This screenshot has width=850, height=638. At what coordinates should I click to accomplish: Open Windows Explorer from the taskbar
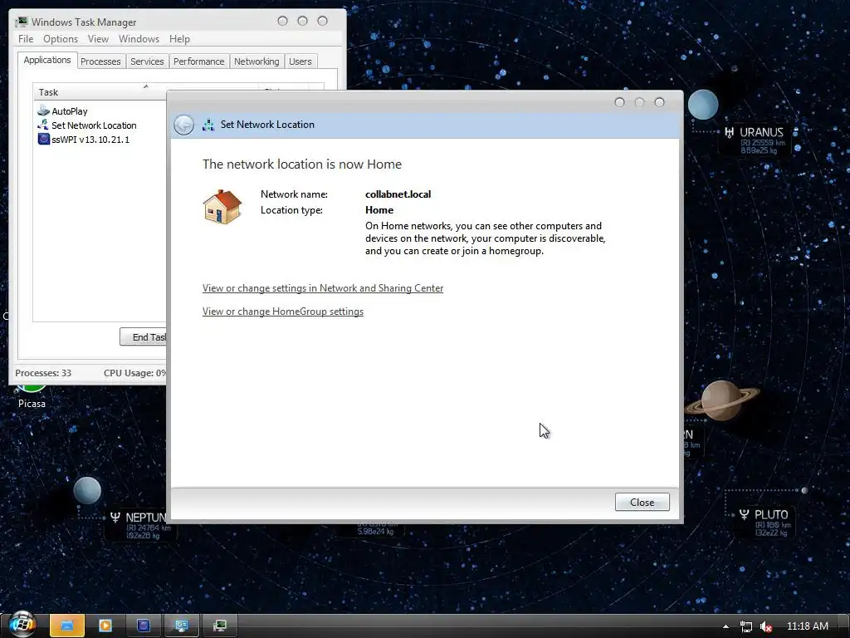pos(67,626)
